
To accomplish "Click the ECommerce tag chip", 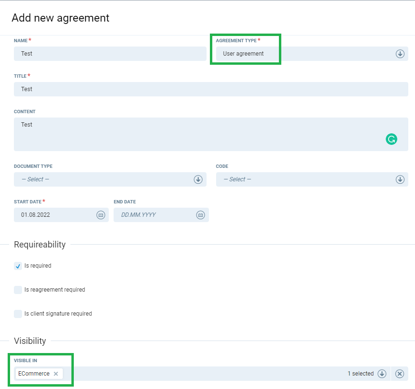I will [34, 374].
